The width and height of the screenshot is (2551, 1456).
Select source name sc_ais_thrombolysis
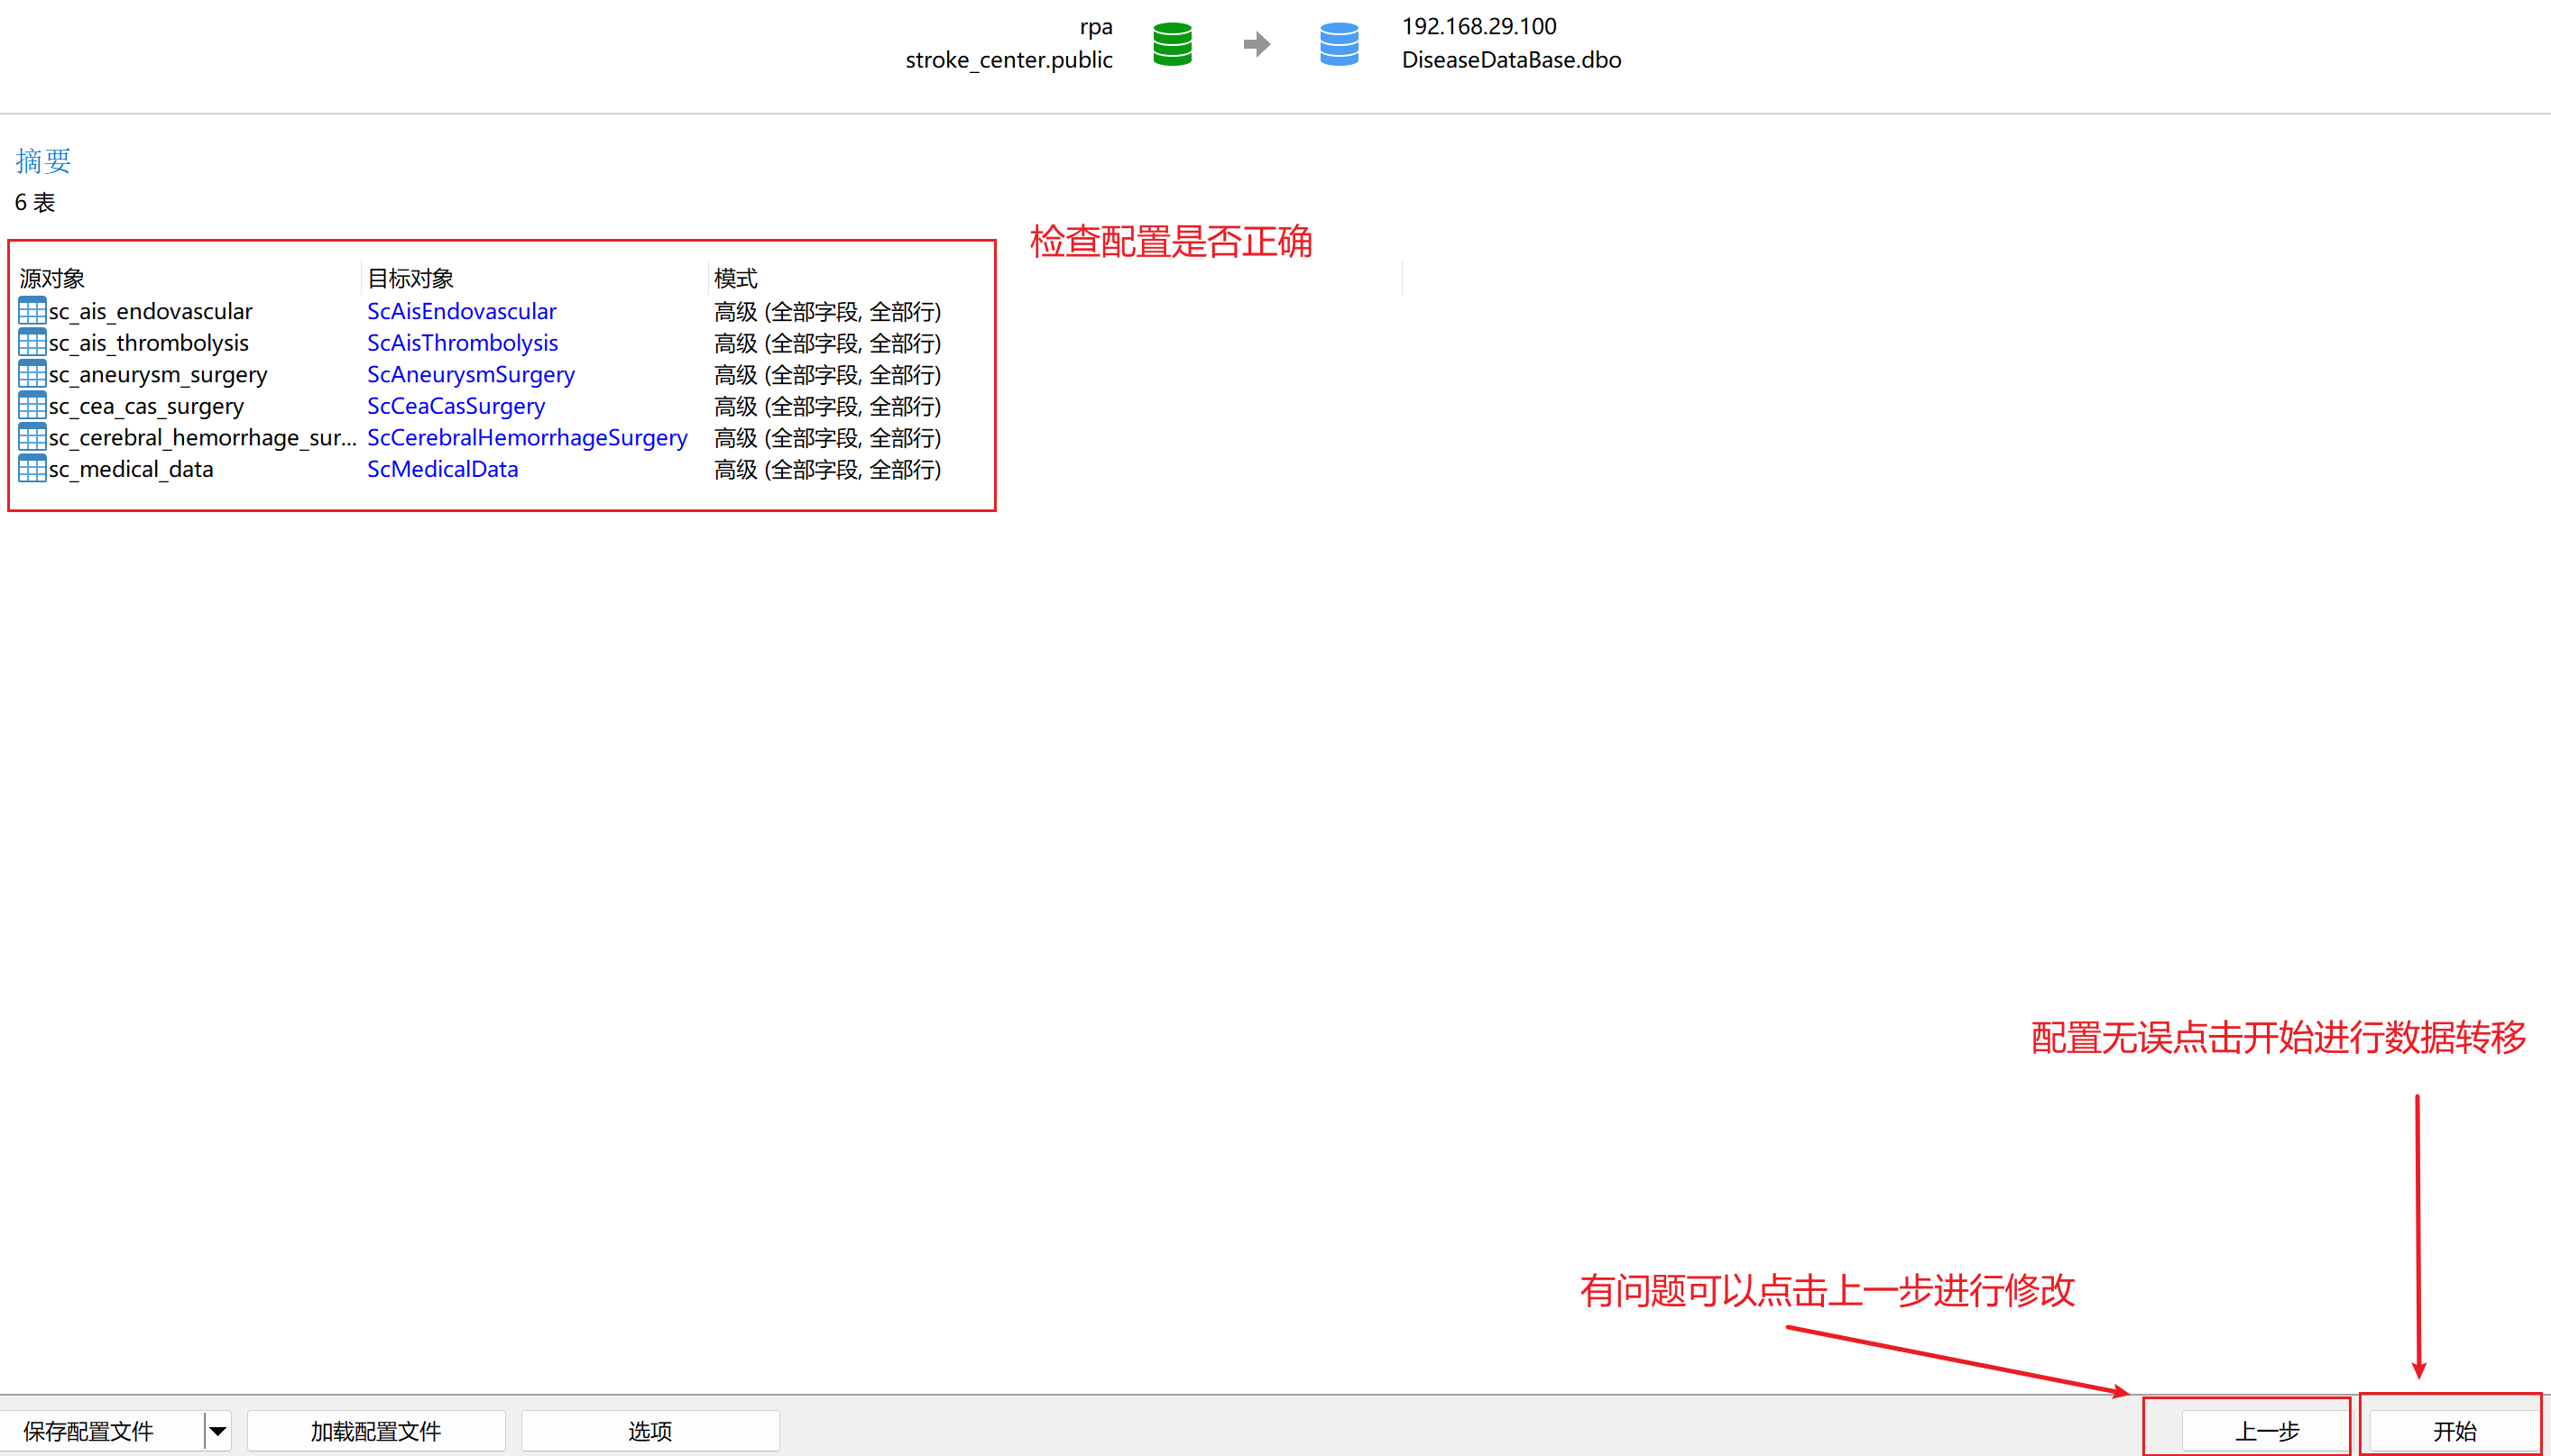pyautogui.click(x=148, y=343)
